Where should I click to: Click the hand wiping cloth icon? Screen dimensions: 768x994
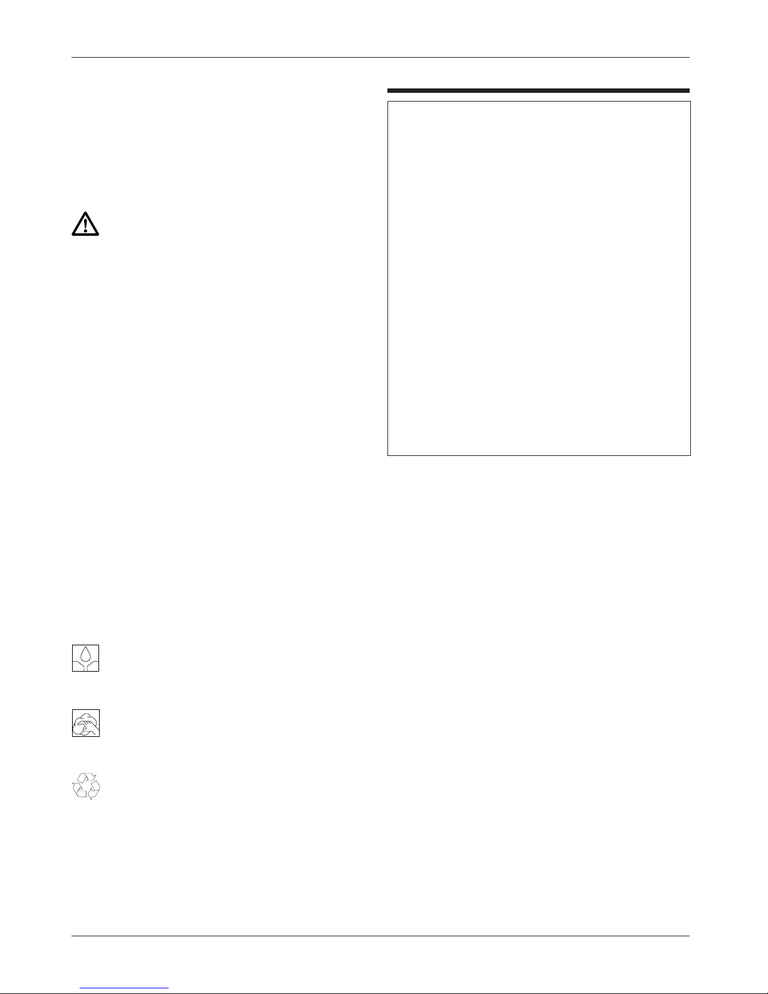pyautogui.click(x=86, y=723)
